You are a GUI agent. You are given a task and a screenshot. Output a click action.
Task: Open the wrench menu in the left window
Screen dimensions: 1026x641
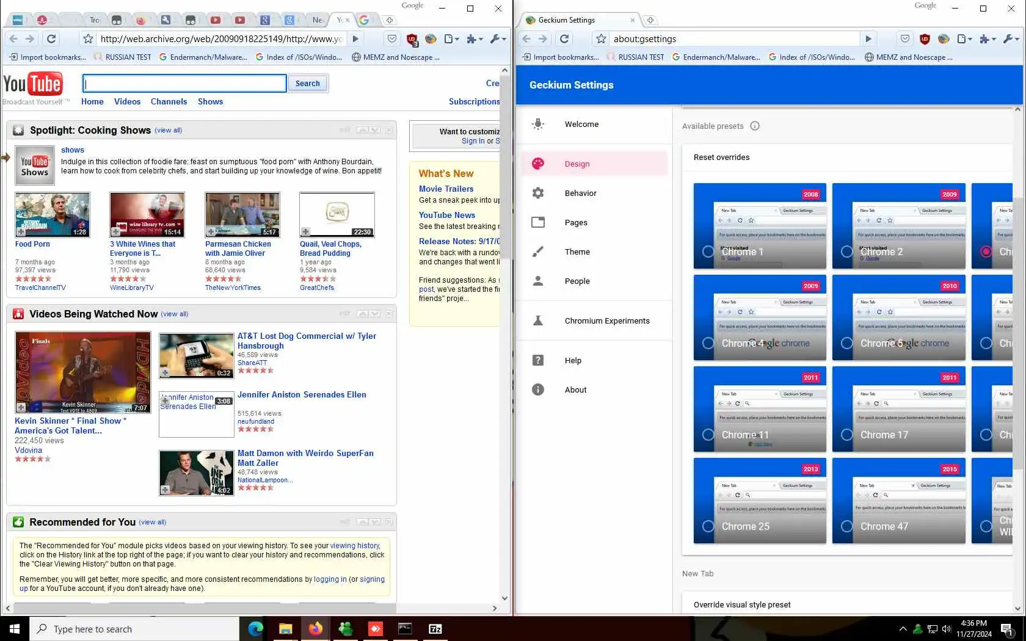498,38
